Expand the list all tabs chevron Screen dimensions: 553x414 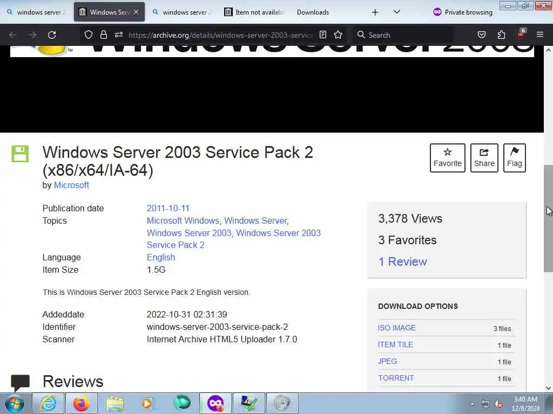[x=397, y=12]
